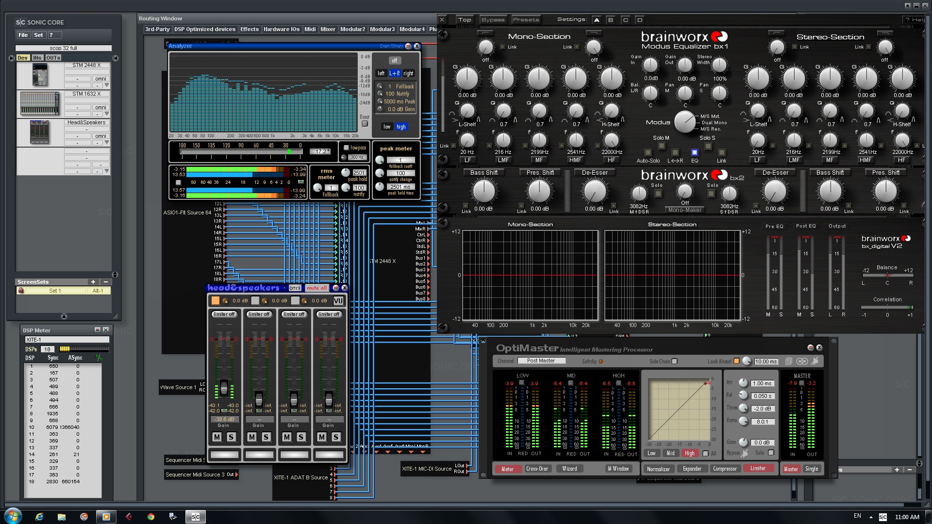Open the STM 2448 X device thumbnail
Viewport: 932px width, 524px height.
[40, 76]
